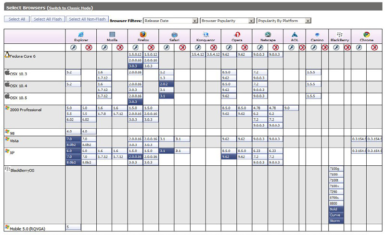Click the Safari browser icon
Image resolution: width=385 pixels, height=235 pixels.
(174, 35)
